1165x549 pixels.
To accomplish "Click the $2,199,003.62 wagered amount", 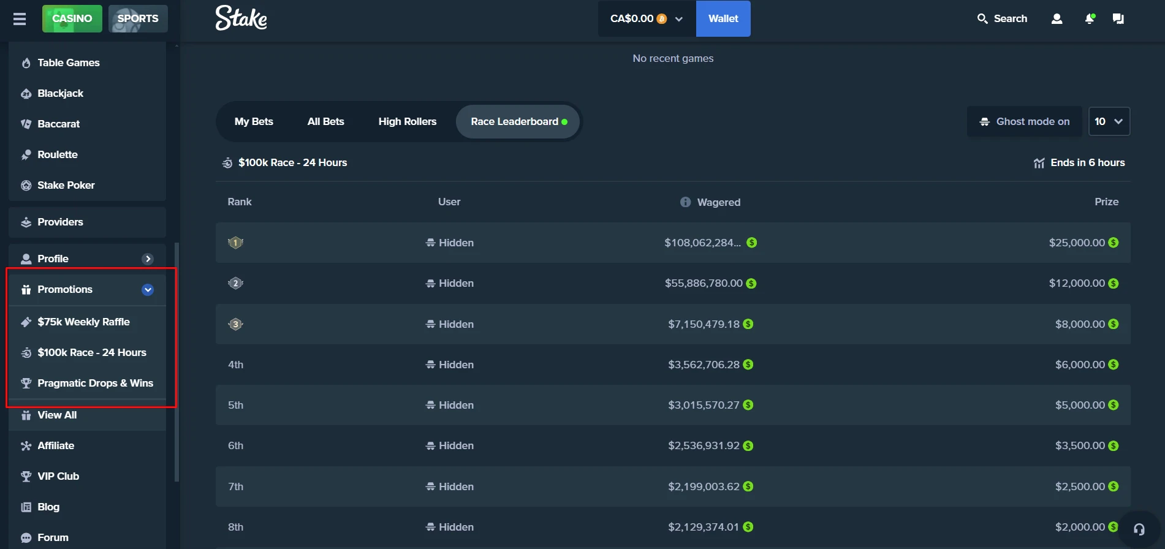I will coord(704,487).
